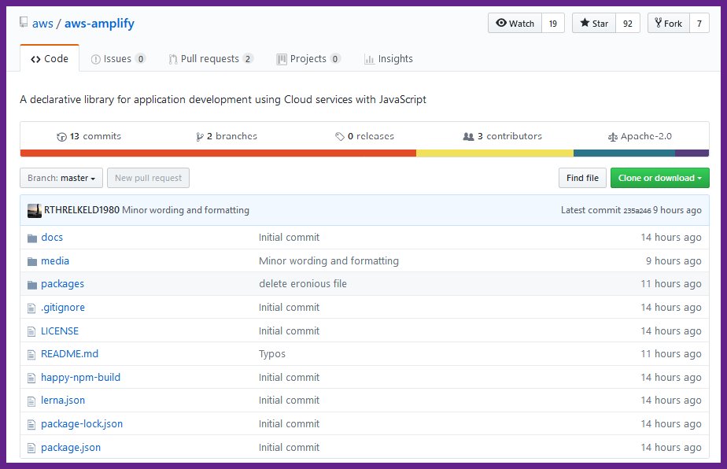727x469 pixels.
Task: Open the aws-amplify repository link
Action: coord(99,23)
